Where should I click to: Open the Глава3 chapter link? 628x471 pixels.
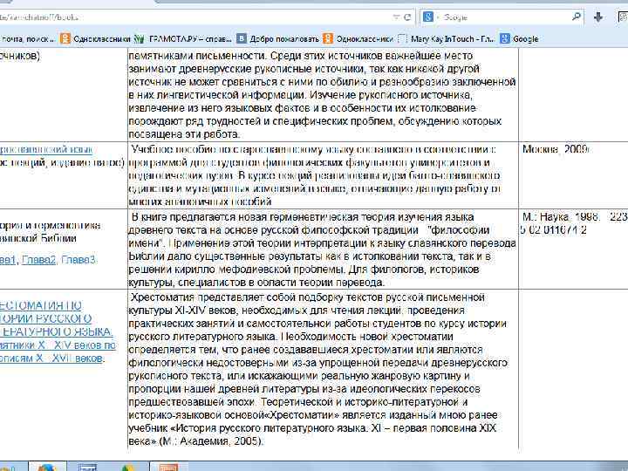78,260
